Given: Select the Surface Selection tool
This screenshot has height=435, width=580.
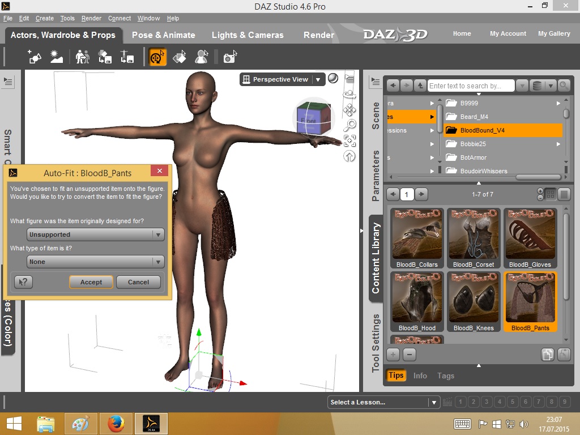Looking at the screenshot, I should [x=180, y=57].
